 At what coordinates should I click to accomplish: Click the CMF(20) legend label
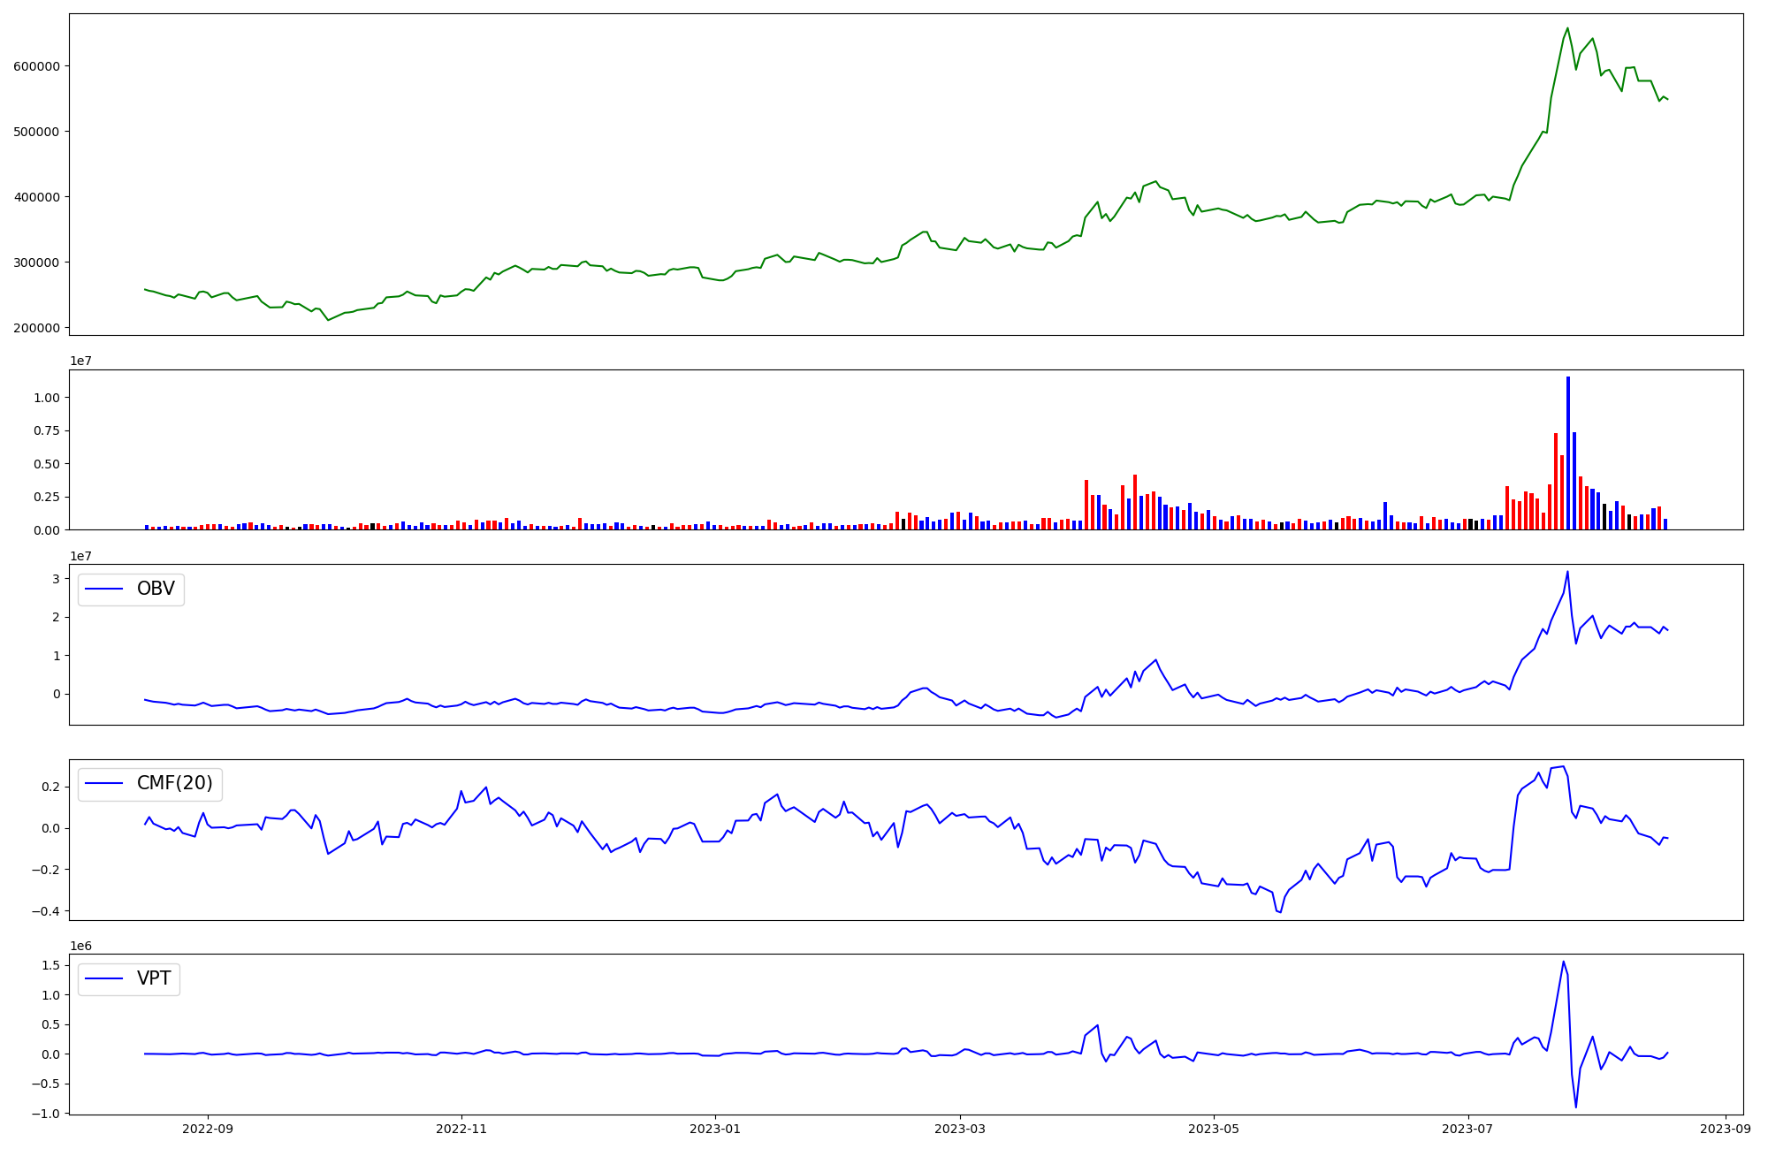click(x=174, y=784)
